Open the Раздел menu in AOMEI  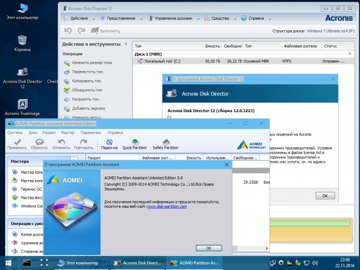49,133
